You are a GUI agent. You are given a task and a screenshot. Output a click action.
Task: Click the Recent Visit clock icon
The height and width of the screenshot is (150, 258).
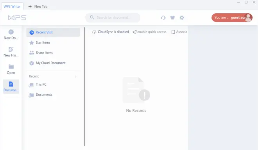pyautogui.click(x=32, y=32)
